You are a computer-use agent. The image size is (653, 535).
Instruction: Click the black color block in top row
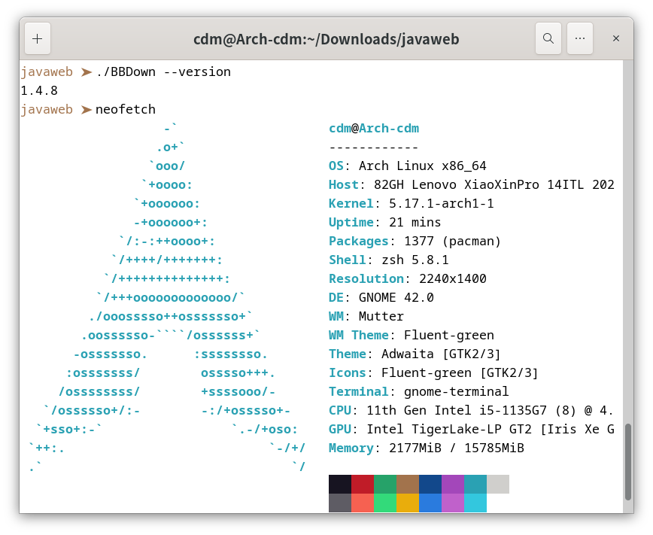click(x=340, y=484)
